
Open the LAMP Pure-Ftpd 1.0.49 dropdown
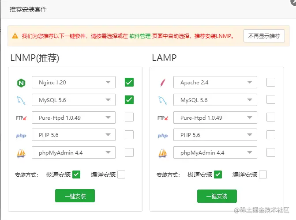point(215,118)
